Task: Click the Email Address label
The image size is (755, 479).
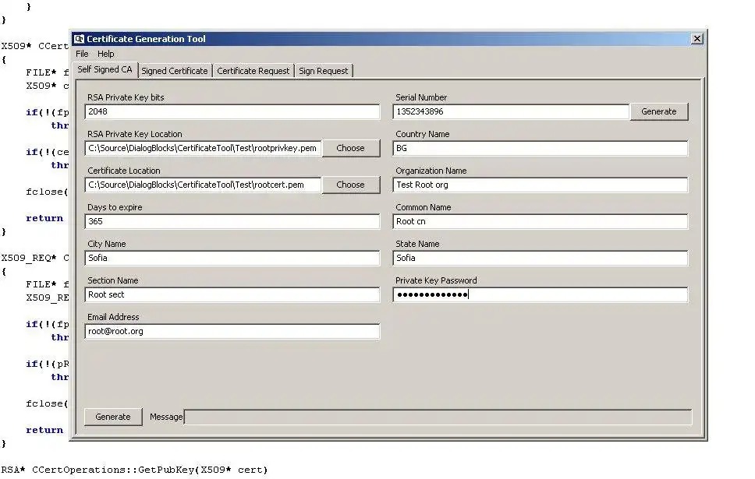Action: (113, 317)
